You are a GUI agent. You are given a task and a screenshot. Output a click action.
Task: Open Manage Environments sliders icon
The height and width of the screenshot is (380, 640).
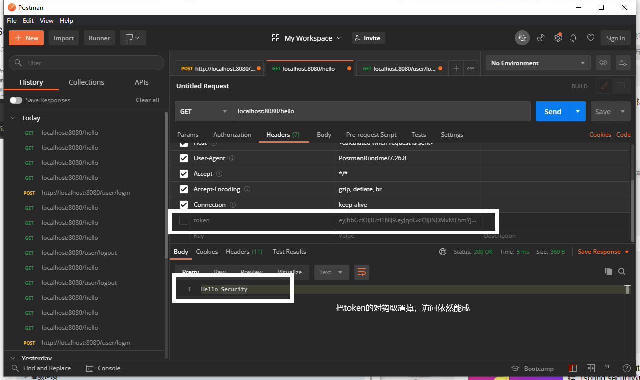tap(623, 63)
